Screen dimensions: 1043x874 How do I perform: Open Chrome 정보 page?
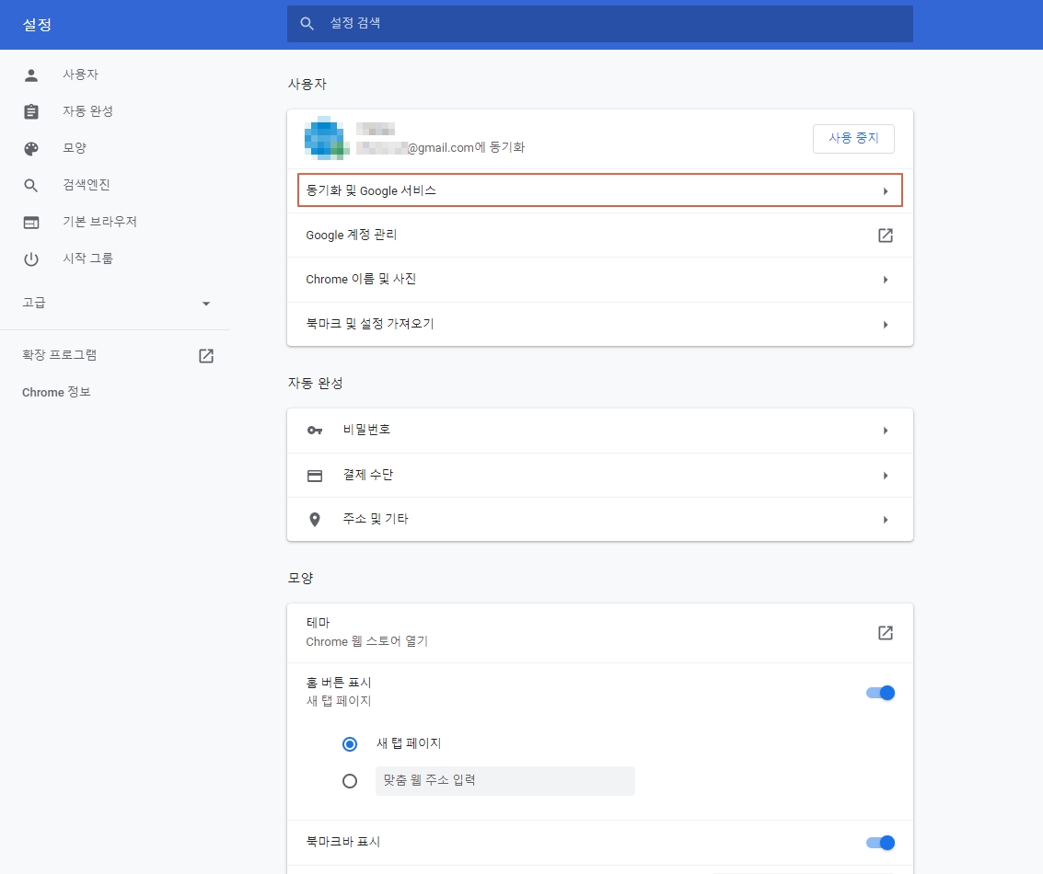[x=56, y=392]
